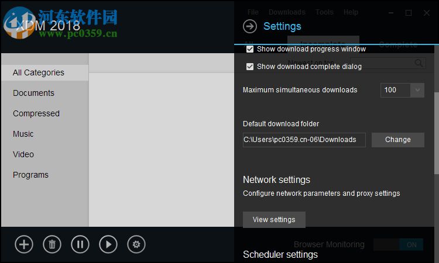Viewport: 439px width, 263px height.
Task: Click the Change folder button
Action: (398, 140)
